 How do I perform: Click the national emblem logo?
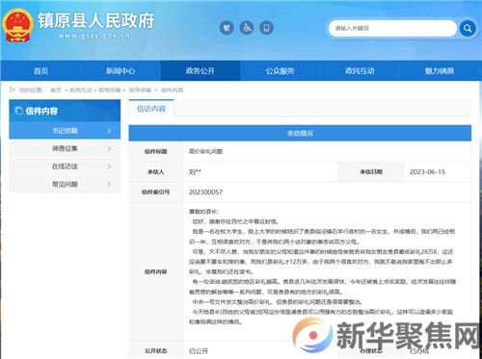point(17,25)
